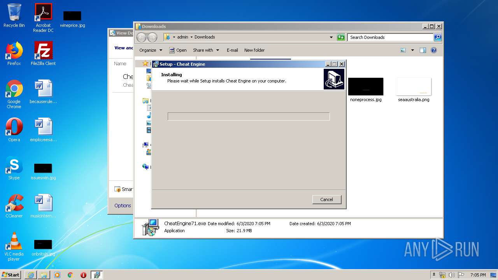
Task: Click the volume icon in the system tray
Action: click(x=452, y=275)
